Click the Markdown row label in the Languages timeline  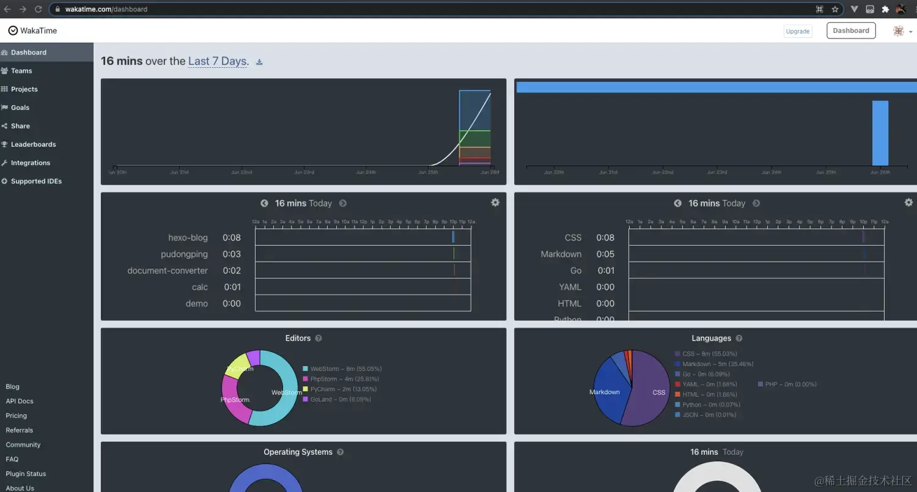pos(561,254)
